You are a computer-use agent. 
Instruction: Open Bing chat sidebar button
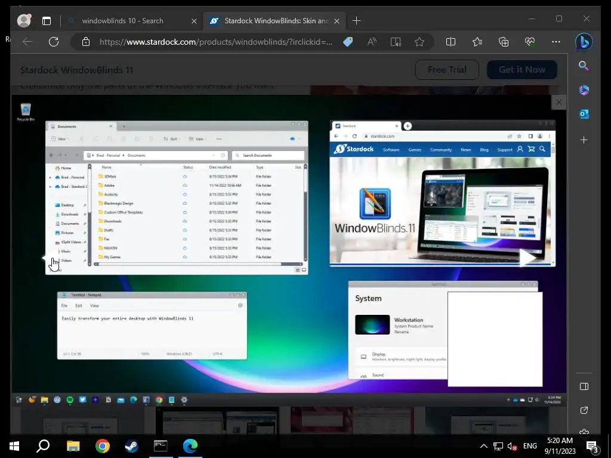click(x=584, y=42)
